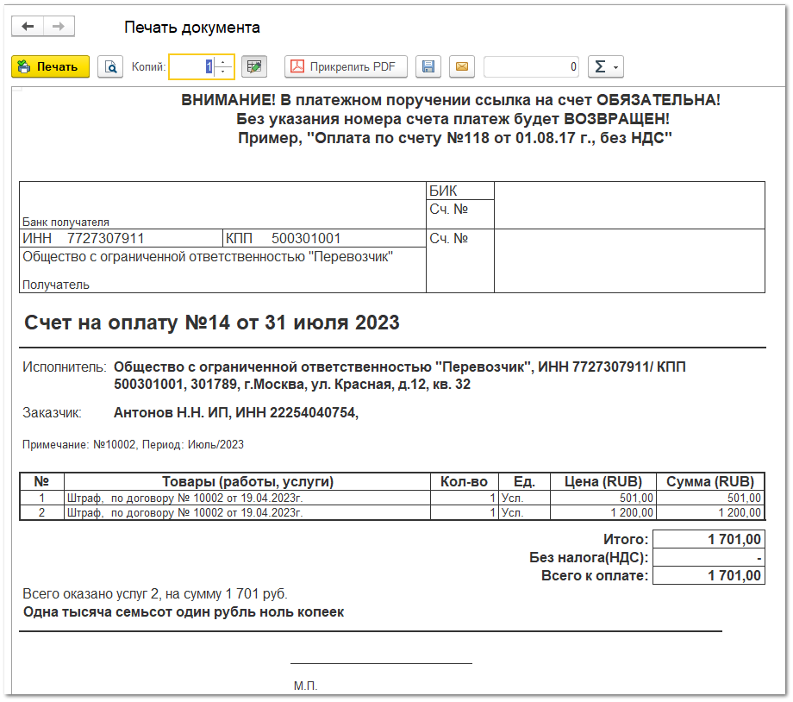Click the back navigation arrow

pos(28,27)
